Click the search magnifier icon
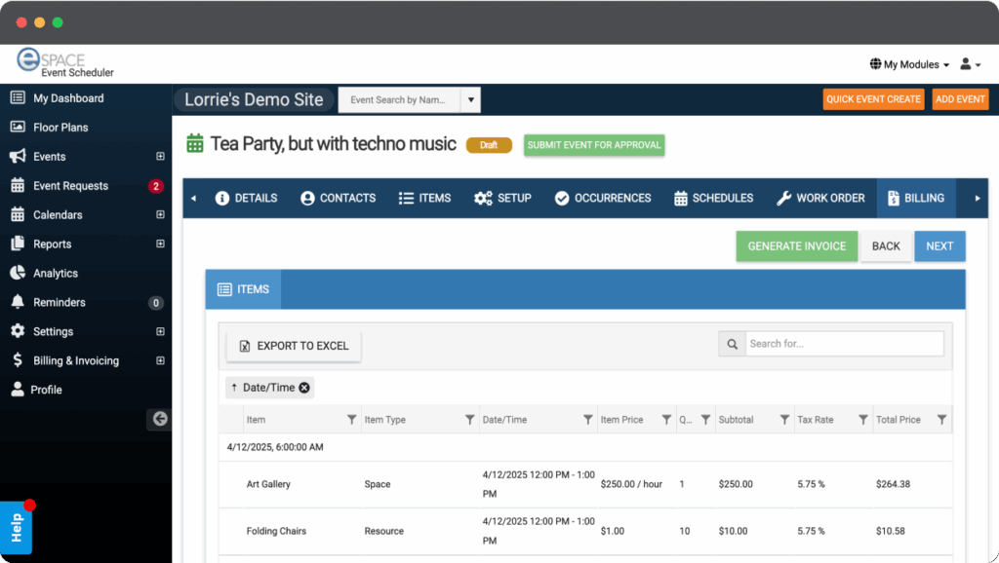 732,344
